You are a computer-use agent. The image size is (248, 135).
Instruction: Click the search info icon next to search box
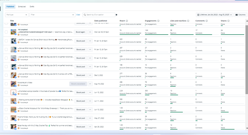116,15
